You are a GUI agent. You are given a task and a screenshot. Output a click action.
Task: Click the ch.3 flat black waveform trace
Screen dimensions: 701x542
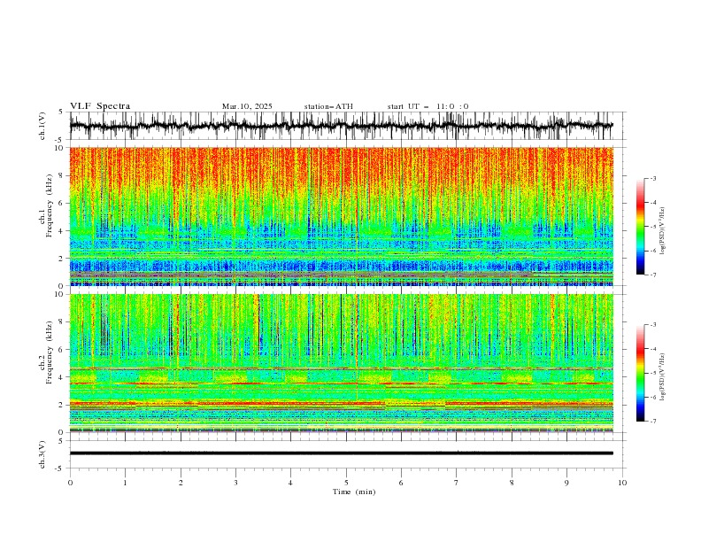point(341,453)
